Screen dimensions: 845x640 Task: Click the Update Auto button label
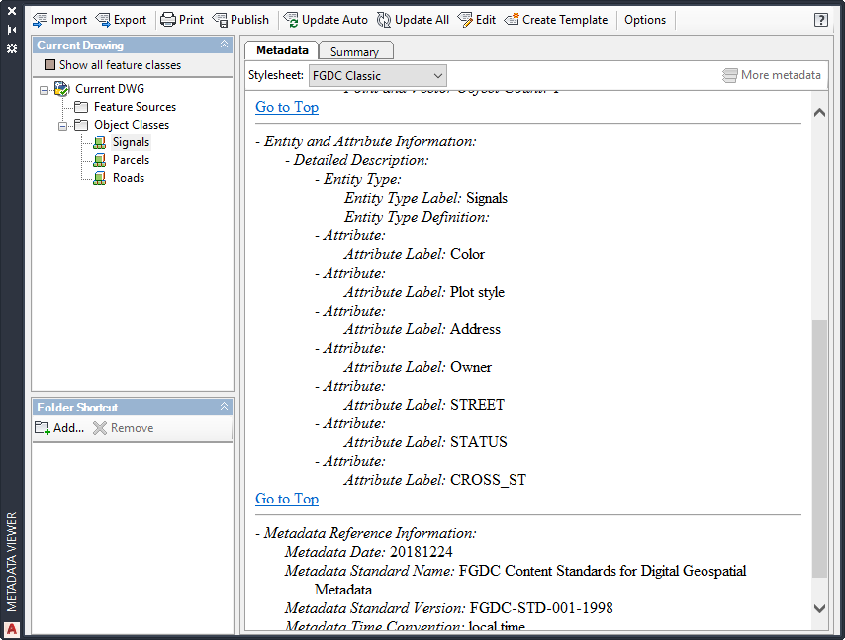[x=334, y=20]
